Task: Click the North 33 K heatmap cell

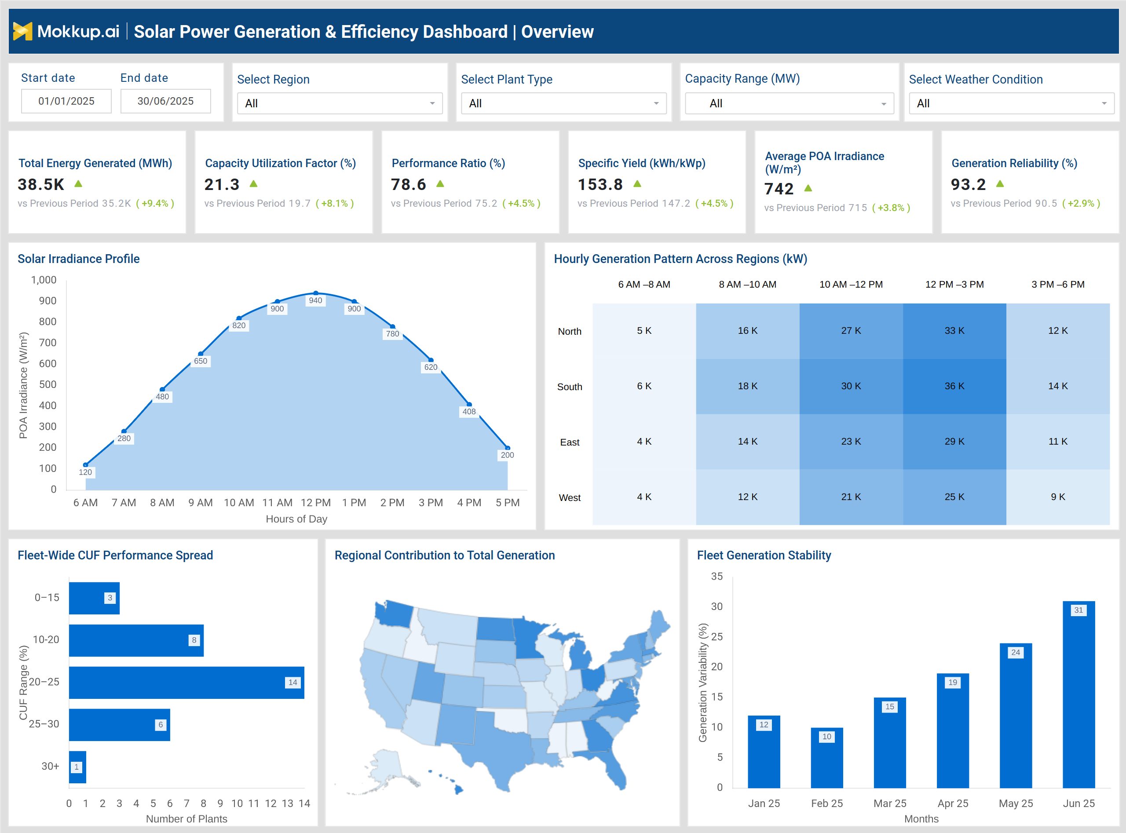Action: 954,331
